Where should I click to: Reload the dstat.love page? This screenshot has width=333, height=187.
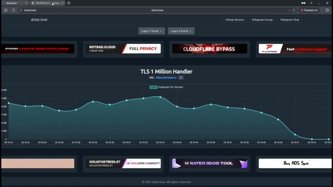(x=14, y=10)
